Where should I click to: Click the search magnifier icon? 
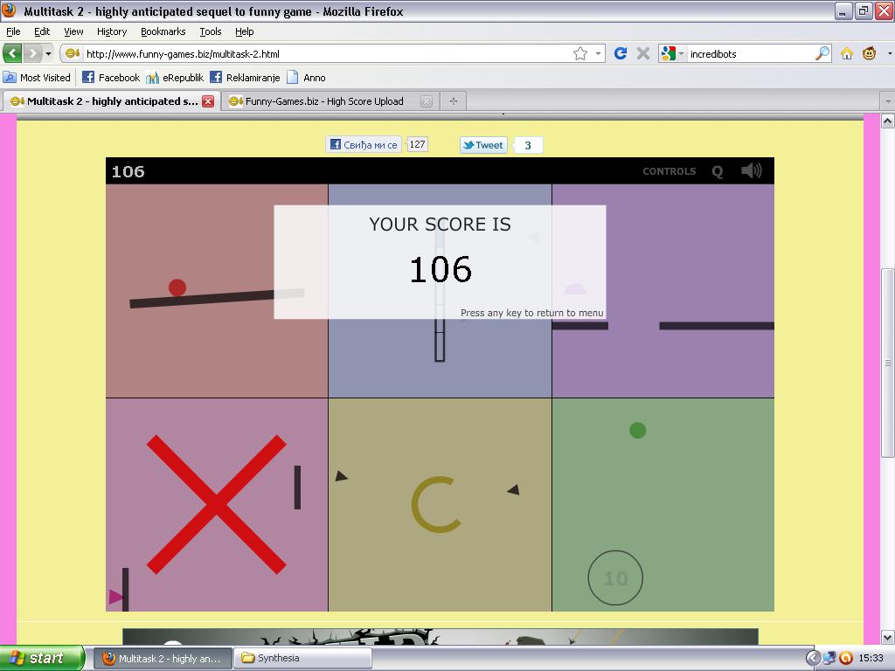[822, 53]
